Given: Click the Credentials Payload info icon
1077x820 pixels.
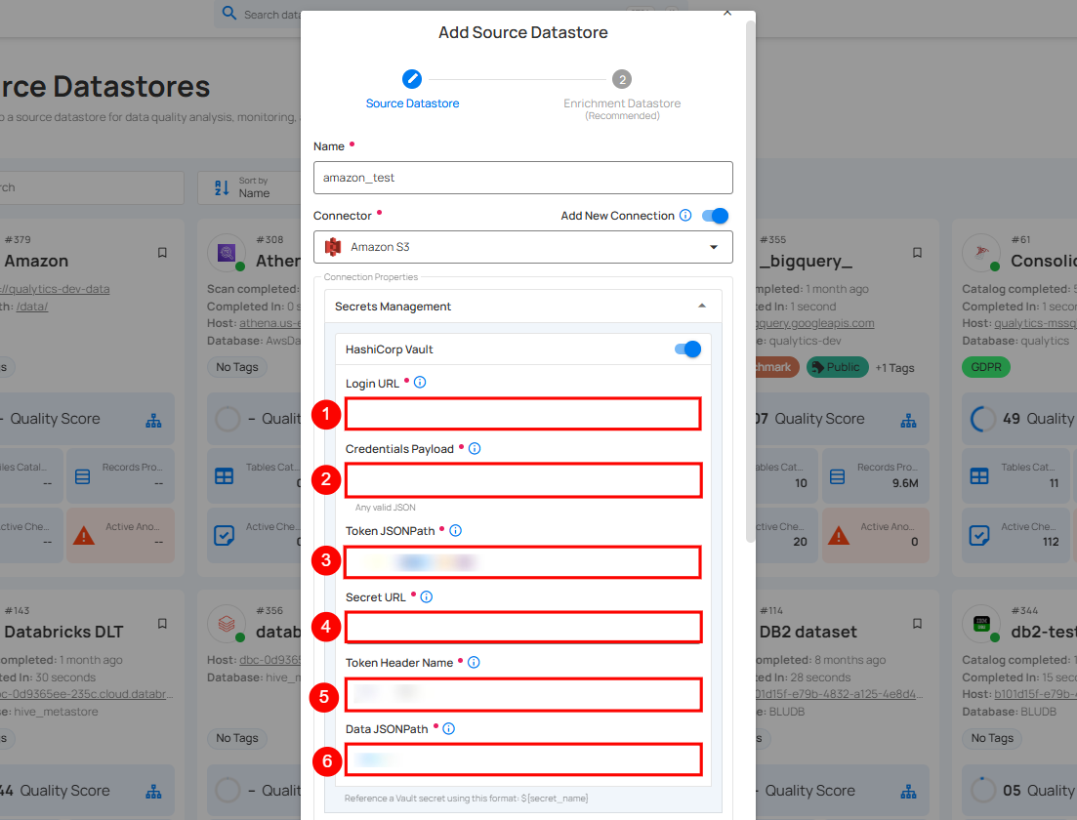Looking at the screenshot, I should (x=475, y=449).
